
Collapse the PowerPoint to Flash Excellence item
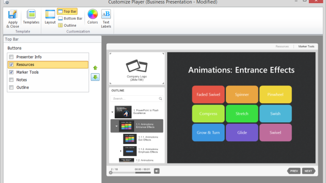tap(112, 112)
